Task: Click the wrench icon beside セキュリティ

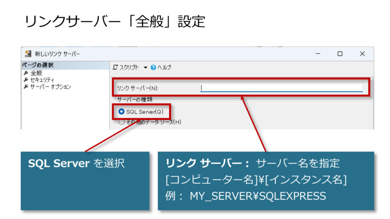Action: (26, 80)
